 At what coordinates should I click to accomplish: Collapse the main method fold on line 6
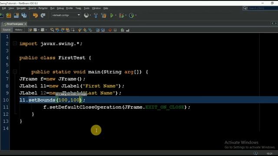pyautogui.click(x=15, y=71)
